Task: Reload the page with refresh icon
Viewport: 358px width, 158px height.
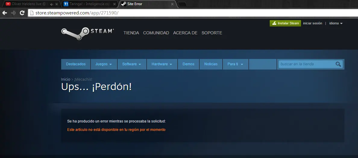Action: (22, 13)
